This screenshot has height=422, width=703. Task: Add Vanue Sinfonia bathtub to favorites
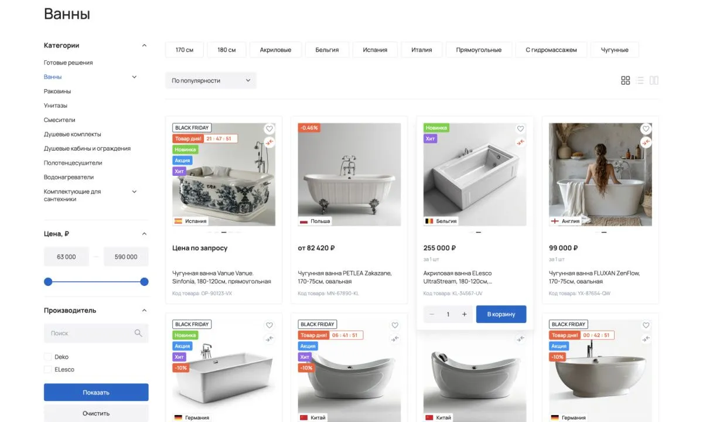point(269,129)
